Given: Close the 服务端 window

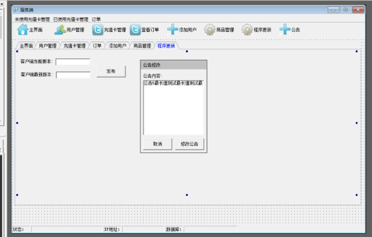Looking at the screenshot, I should [359, 10].
